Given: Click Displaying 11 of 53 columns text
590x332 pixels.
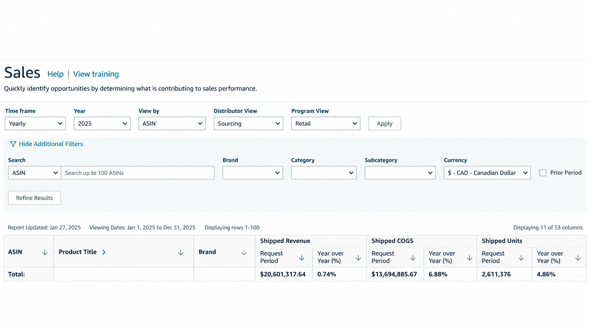Looking at the screenshot, I should click(548, 228).
